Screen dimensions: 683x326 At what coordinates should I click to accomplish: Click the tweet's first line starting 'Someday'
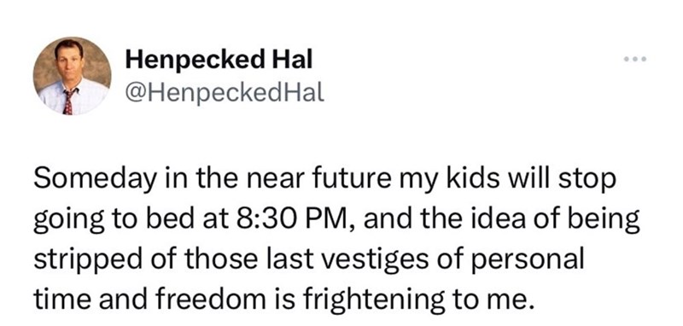324,180
